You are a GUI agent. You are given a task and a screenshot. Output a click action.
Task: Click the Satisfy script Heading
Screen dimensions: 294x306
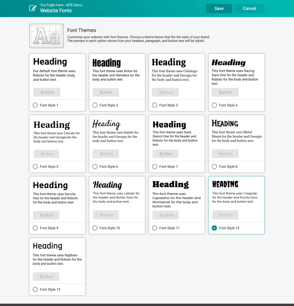(107, 124)
